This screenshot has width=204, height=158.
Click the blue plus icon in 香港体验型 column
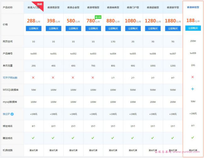coord(193,89)
